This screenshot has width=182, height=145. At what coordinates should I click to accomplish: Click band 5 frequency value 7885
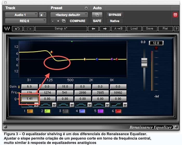(x=100, y=92)
